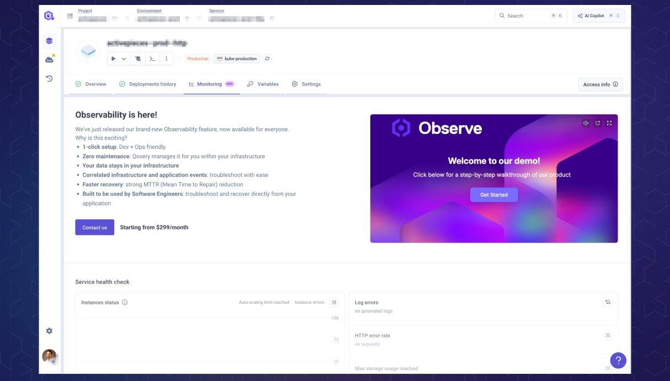Switch to the Variables tab
The height and width of the screenshot is (381, 670).
[x=269, y=84]
